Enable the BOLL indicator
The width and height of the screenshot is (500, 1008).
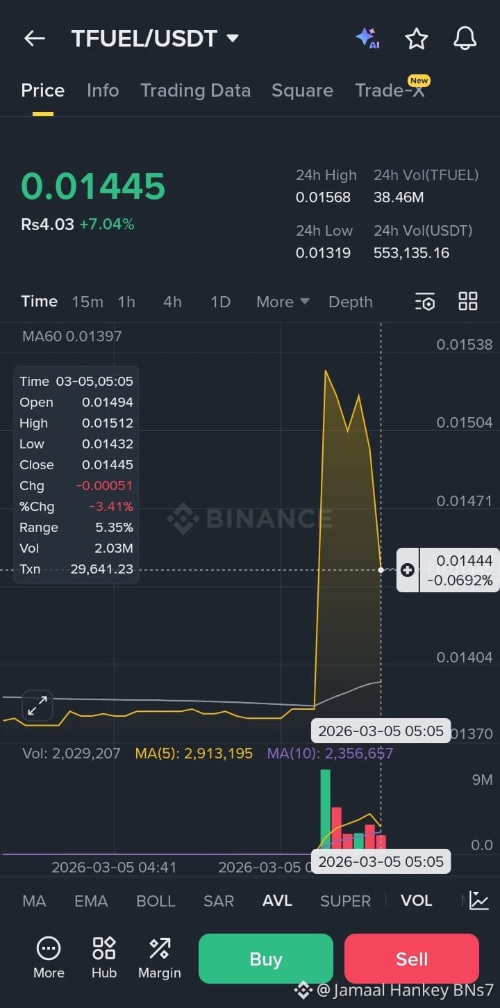pyautogui.click(x=156, y=900)
